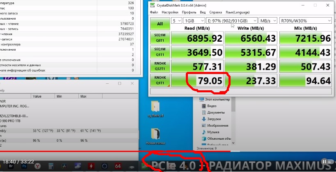Run all benchmarks with the All button
336x172 pixels.
pos(160,24)
